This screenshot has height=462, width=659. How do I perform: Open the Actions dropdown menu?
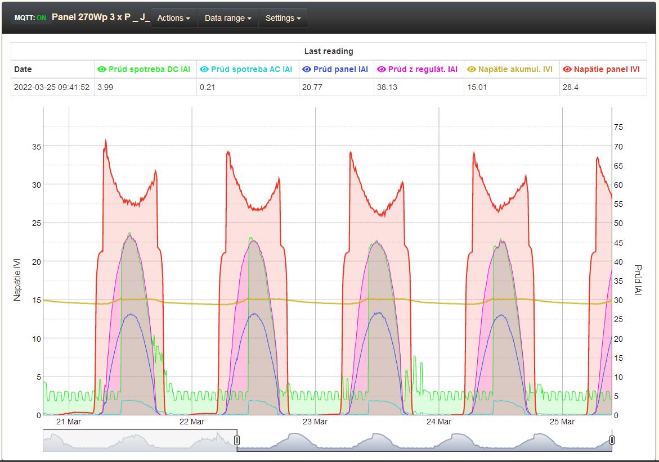173,18
